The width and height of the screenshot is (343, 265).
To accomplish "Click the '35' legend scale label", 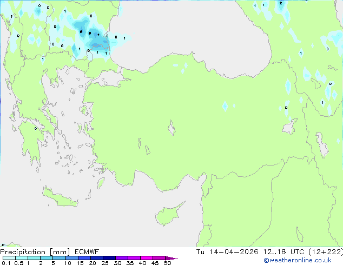I will pos(130,263).
